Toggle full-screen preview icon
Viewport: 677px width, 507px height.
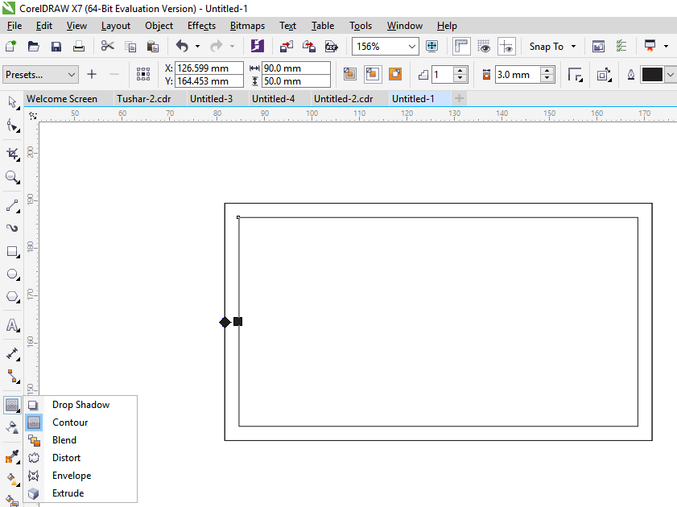431,46
